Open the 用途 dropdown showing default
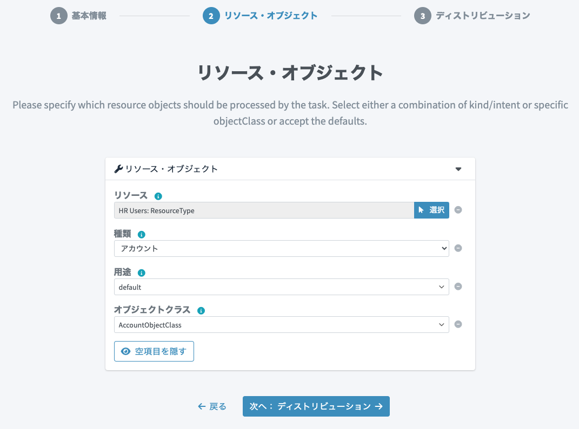Image resolution: width=579 pixels, height=429 pixels. [281, 287]
